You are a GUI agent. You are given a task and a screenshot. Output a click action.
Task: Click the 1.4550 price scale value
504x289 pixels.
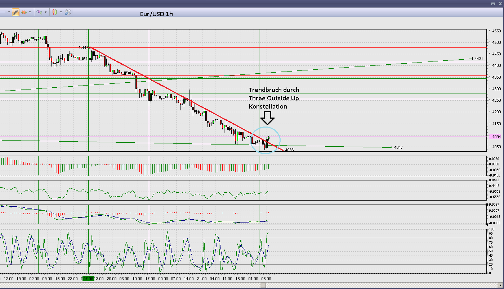[x=494, y=31]
